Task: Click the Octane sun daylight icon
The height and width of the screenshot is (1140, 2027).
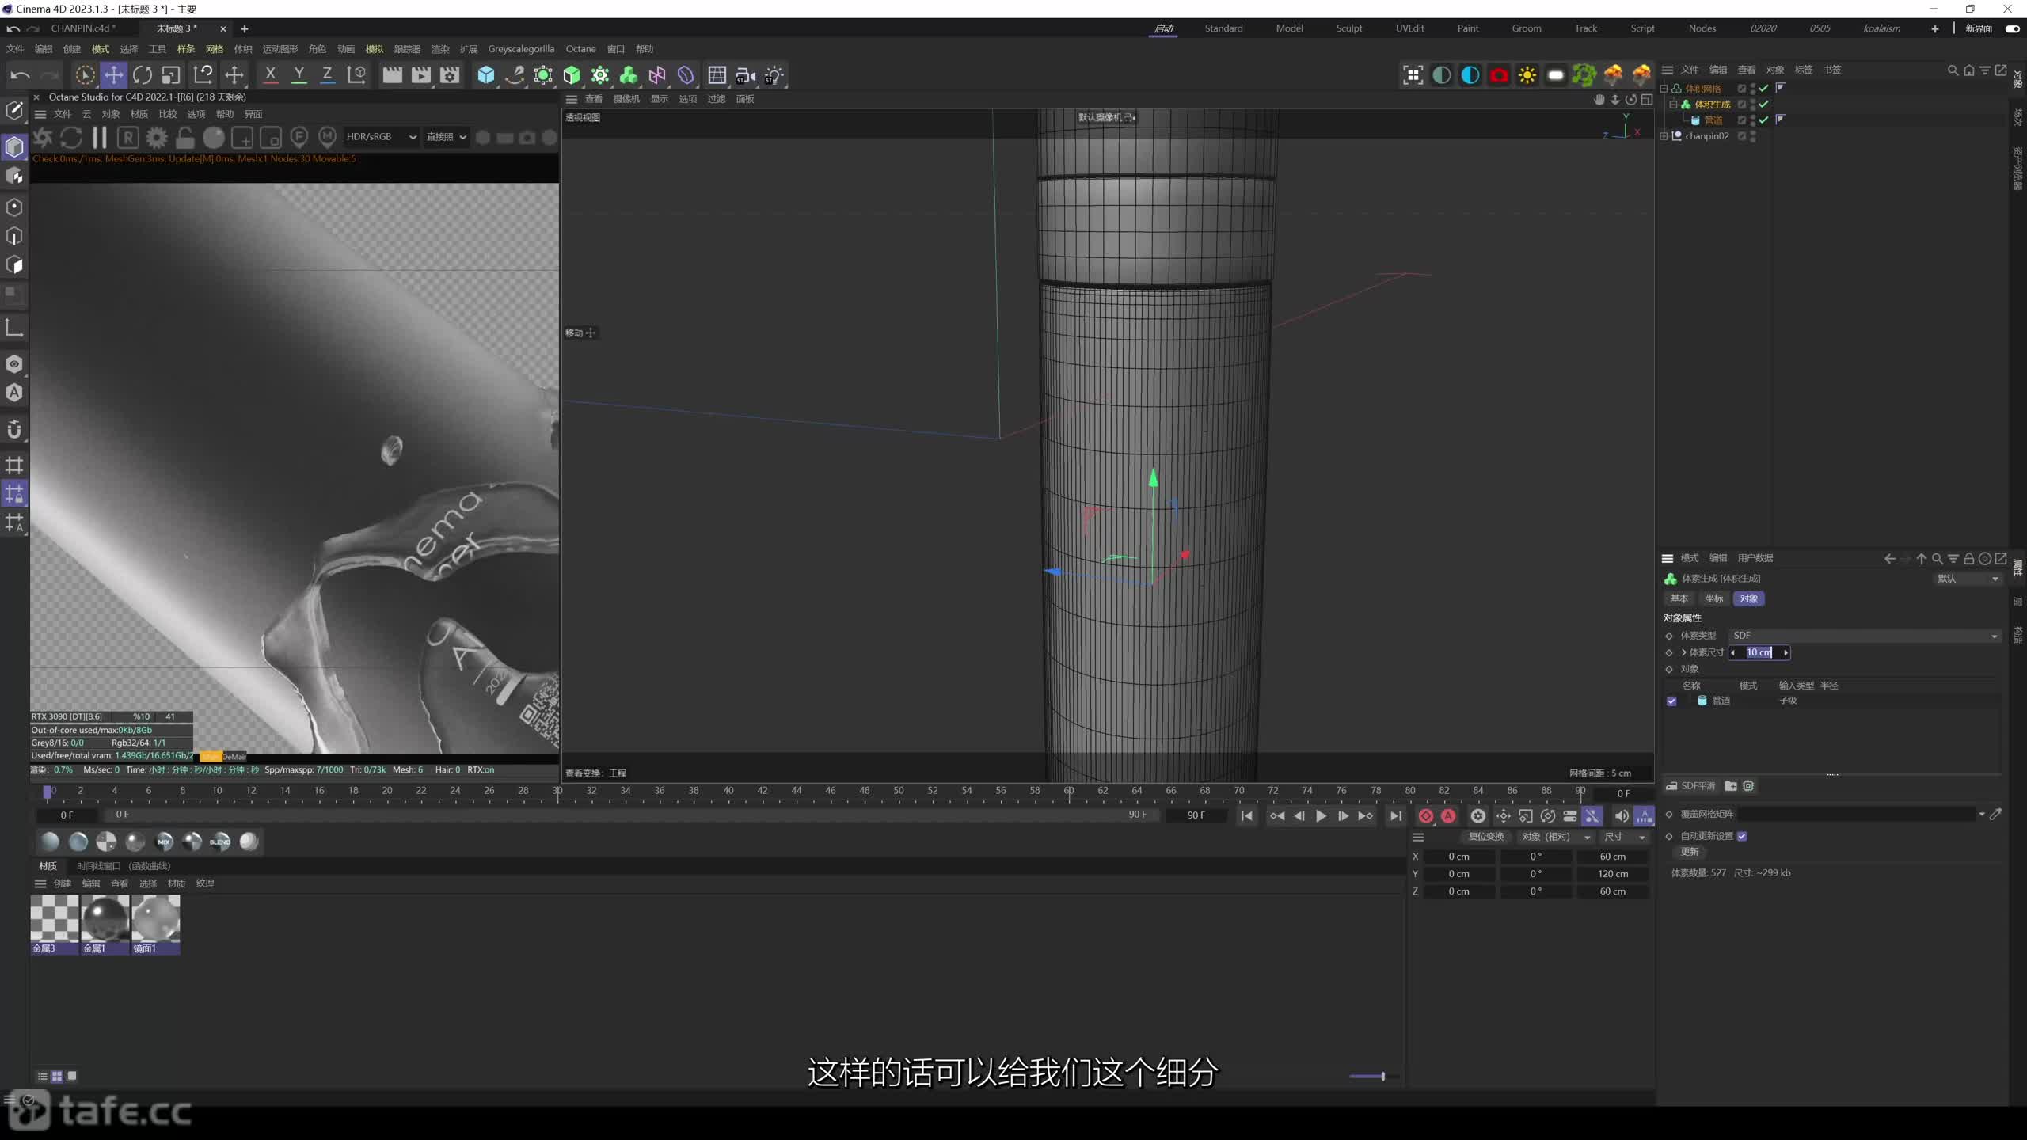Action: pos(1527,75)
